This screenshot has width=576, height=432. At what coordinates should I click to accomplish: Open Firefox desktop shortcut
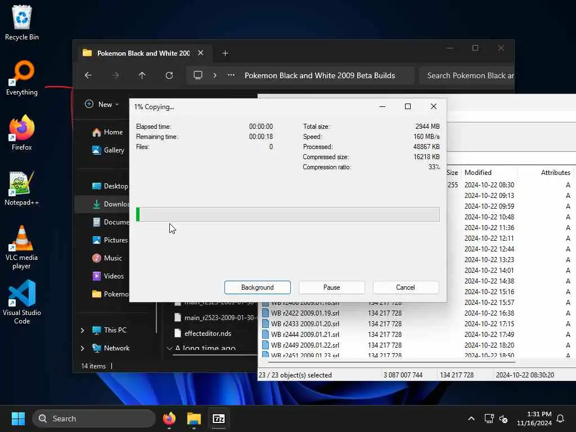22,133
